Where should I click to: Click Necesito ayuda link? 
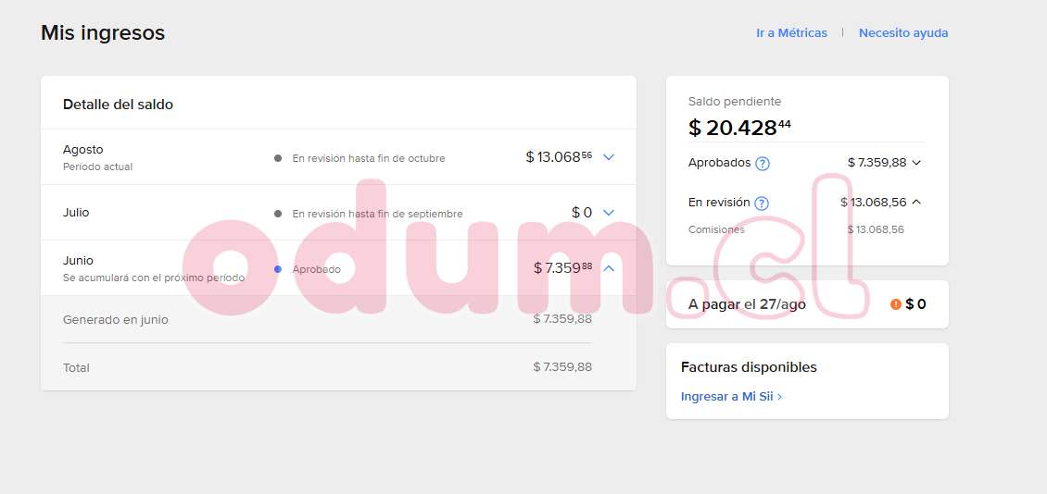(903, 33)
